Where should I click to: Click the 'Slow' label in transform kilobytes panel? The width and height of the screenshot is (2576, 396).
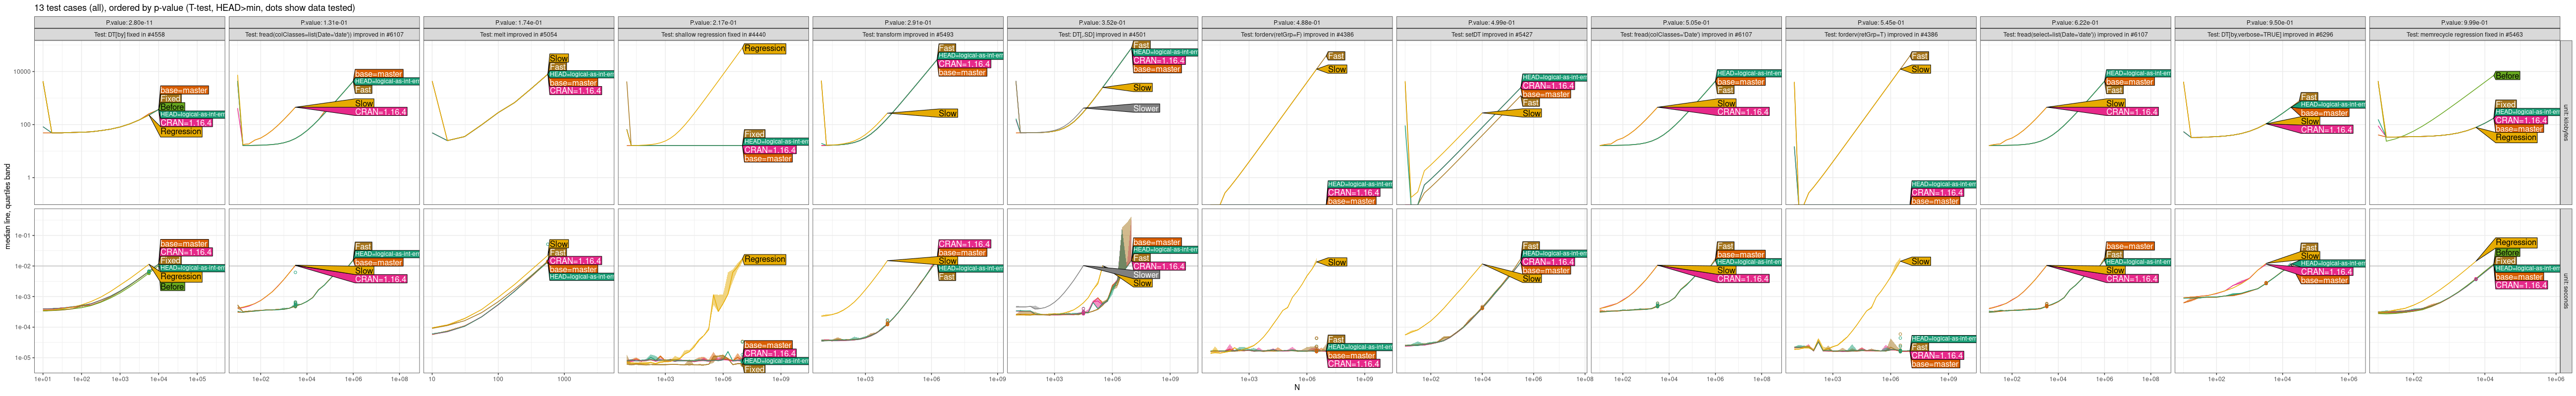pyautogui.click(x=947, y=114)
